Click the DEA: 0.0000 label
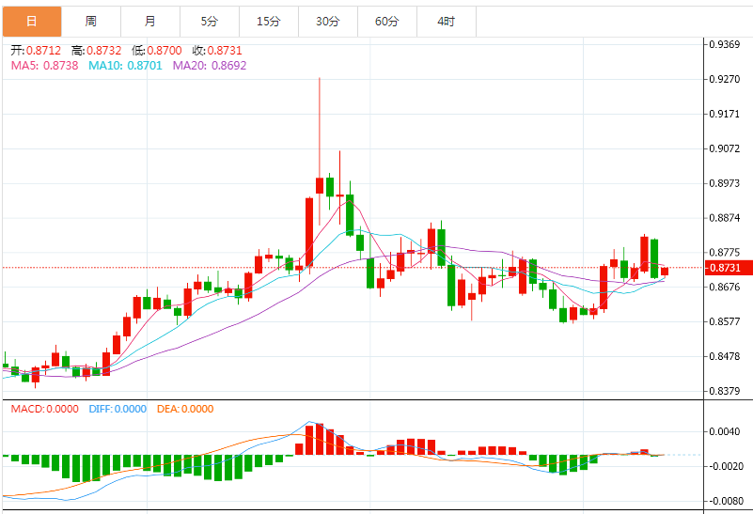This screenshot has height=514, width=753. click(185, 409)
